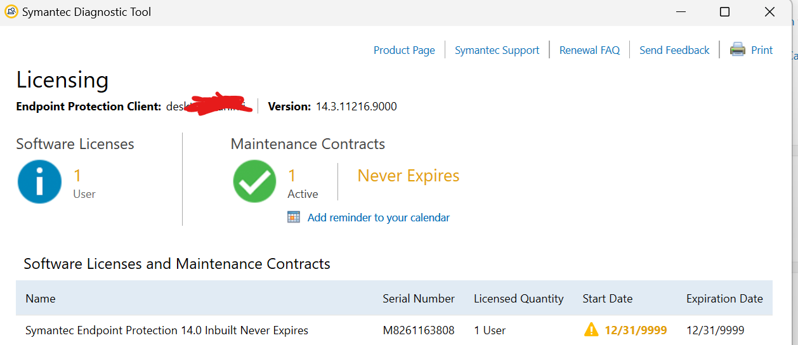The height and width of the screenshot is (345, 798).
Task: Select the Symantec Endpoint Protection 14.0 row name
Action: 167,330
